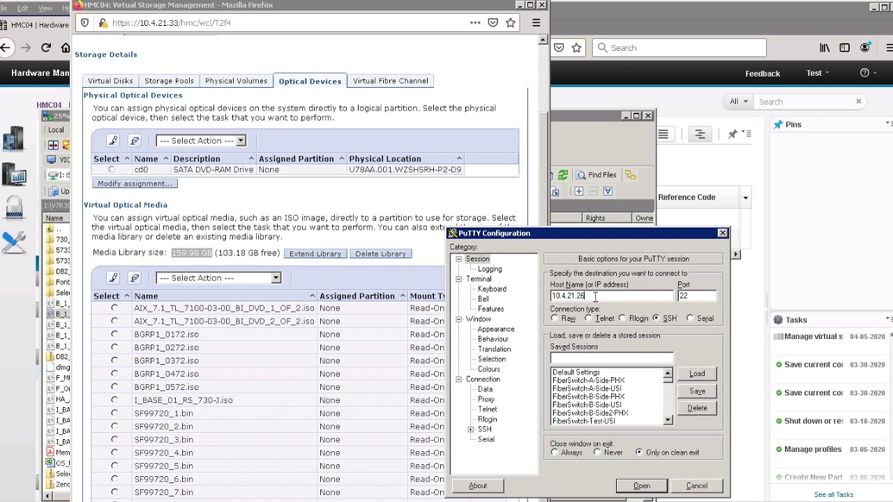Collapse the Session node in PuTTY tree
The image size is (893, 502).
click(x=459, y=259)
